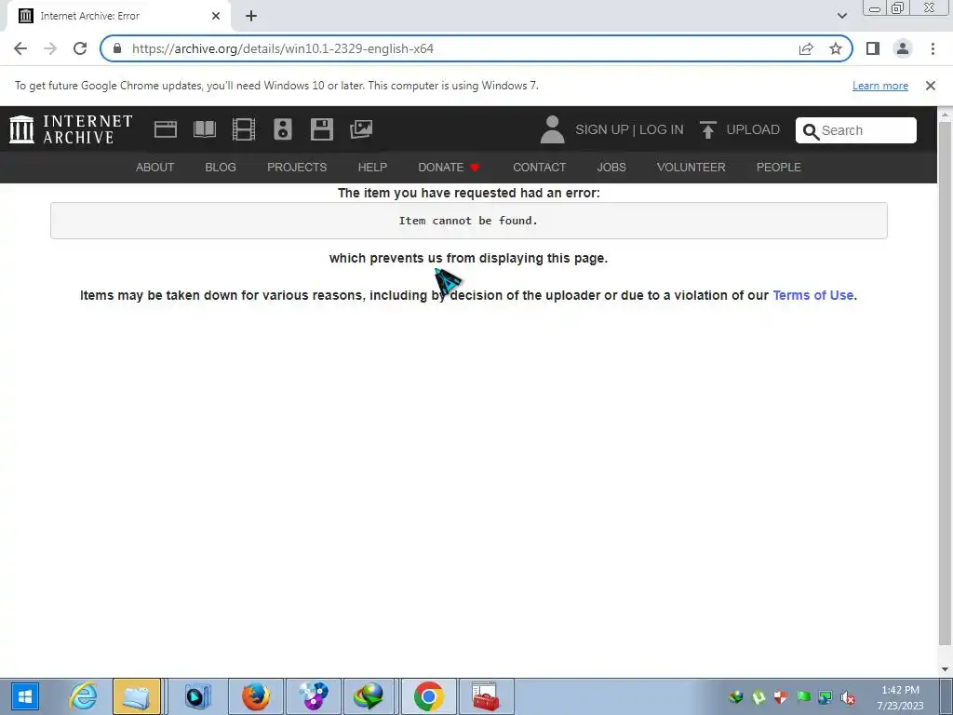Open the Windows Start button
953x715 pixels.
pyautogui.click(x=25, y=696)
